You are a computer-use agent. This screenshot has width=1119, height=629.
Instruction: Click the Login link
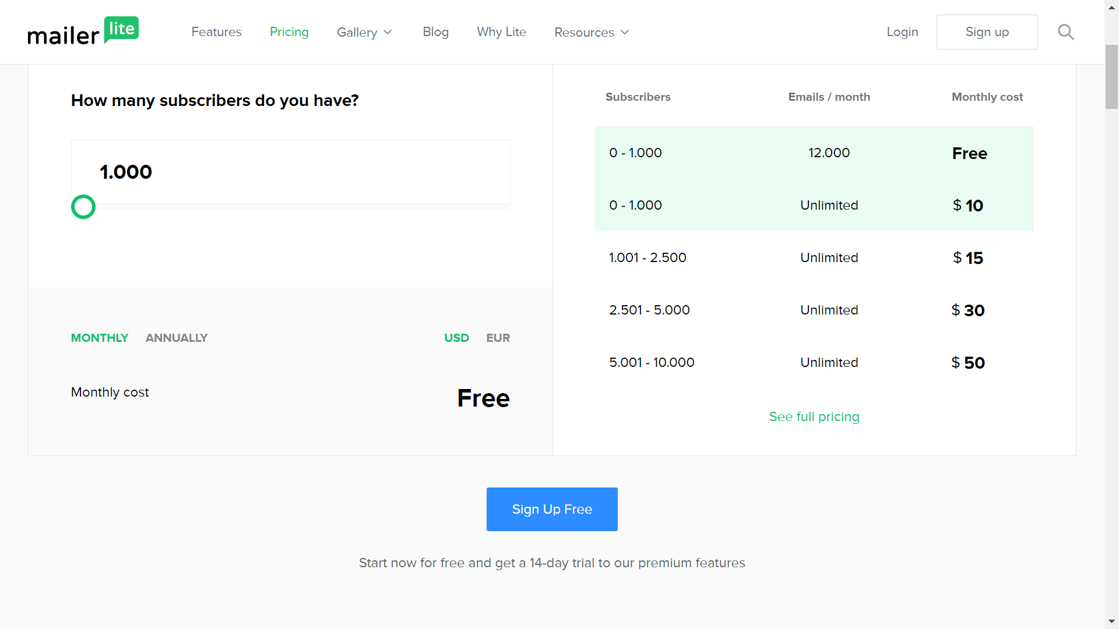902,32
